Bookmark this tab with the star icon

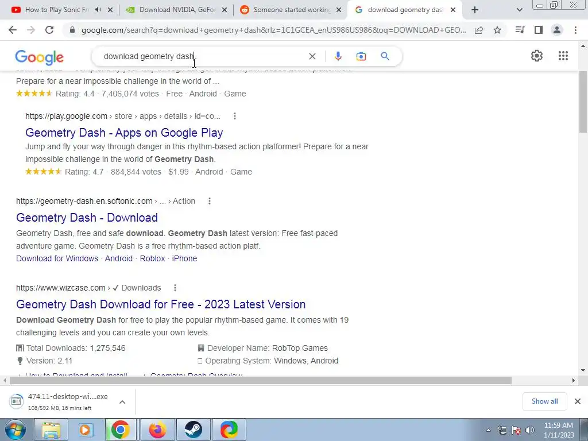coord(497,30)
